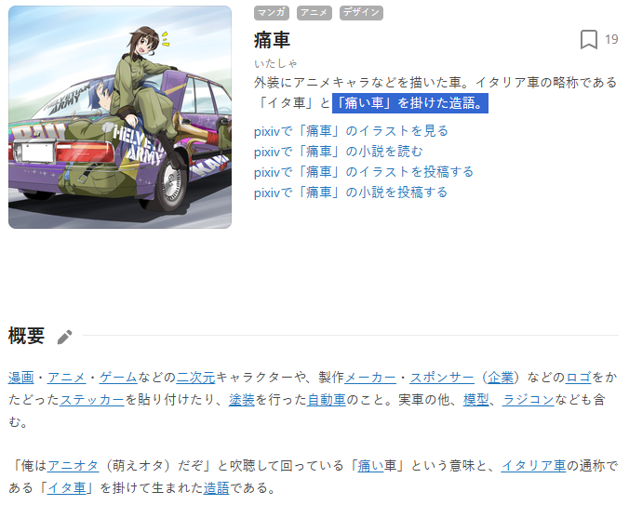This screenshot has height=505, width=629.
Task: Open pixivで「痛車」のイラストを見る link
Action: pos(351,131)
